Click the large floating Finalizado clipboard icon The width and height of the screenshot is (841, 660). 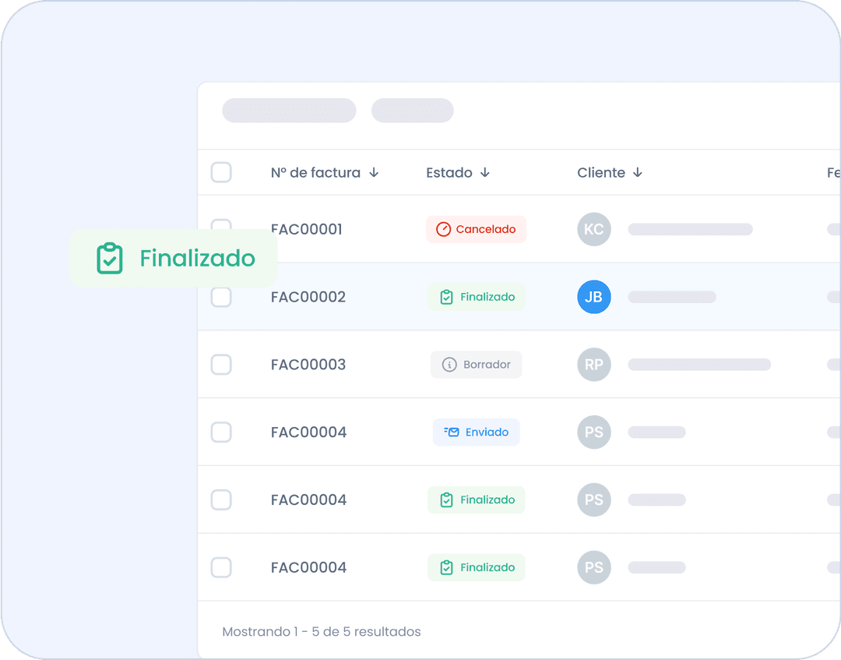110,259
